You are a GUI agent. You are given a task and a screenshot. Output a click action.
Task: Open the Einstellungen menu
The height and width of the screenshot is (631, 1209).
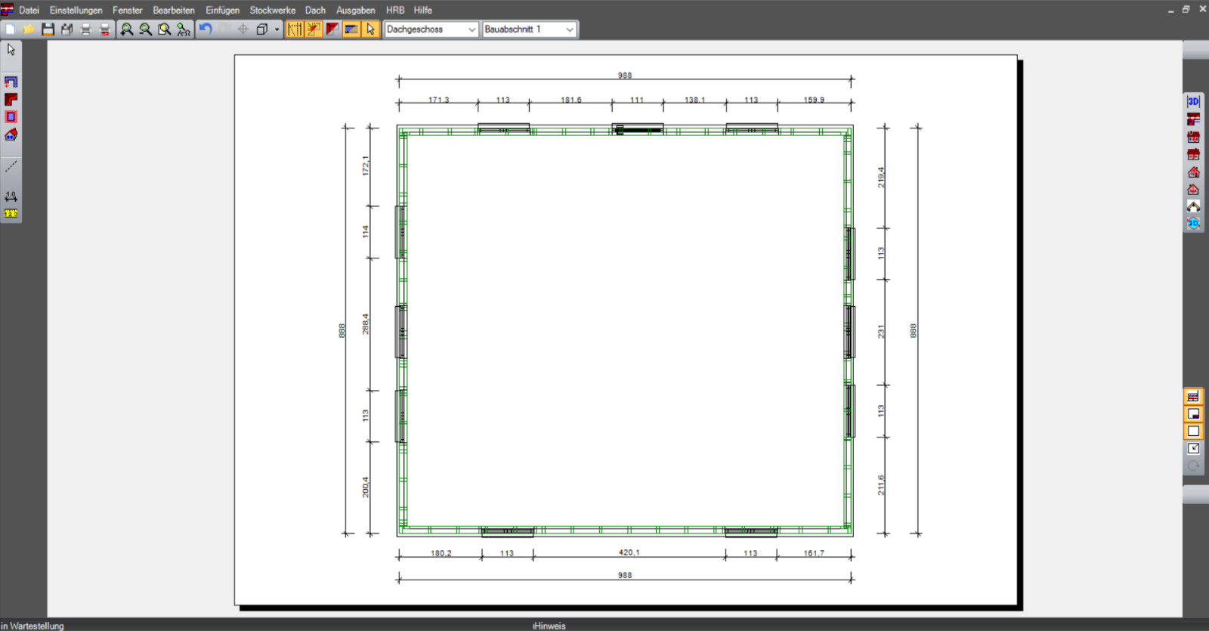pos(76,10)
